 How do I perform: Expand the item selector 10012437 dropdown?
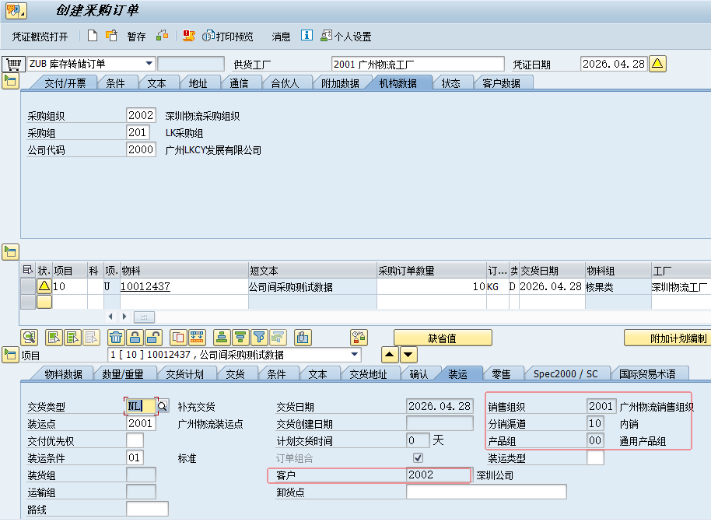coord(355,355)
